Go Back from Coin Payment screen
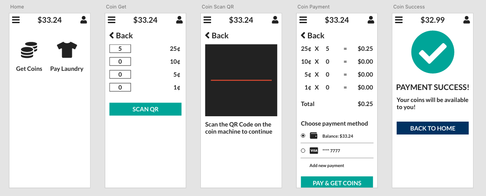Image resolution: width=486 pixels, height=196 pixels. 312,36
